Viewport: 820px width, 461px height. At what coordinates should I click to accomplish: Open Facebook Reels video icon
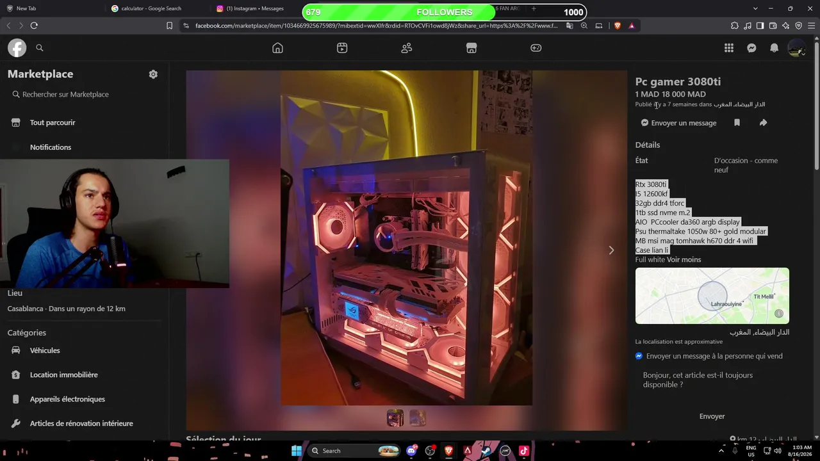(x=342, y=48)
